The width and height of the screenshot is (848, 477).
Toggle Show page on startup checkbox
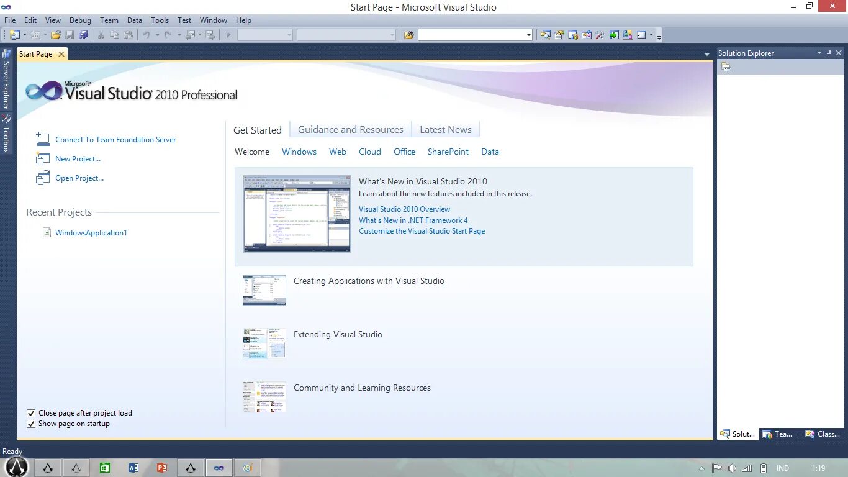pos(31,424)
